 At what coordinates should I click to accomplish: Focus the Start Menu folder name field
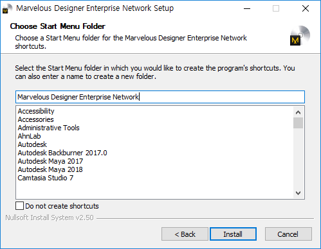tap(160, 97)
